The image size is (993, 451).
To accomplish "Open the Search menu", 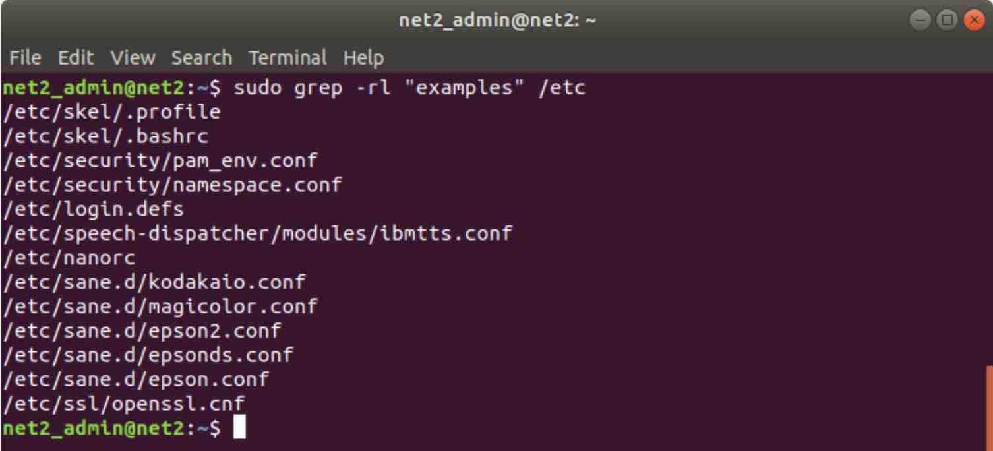I will tap(201, 58).
